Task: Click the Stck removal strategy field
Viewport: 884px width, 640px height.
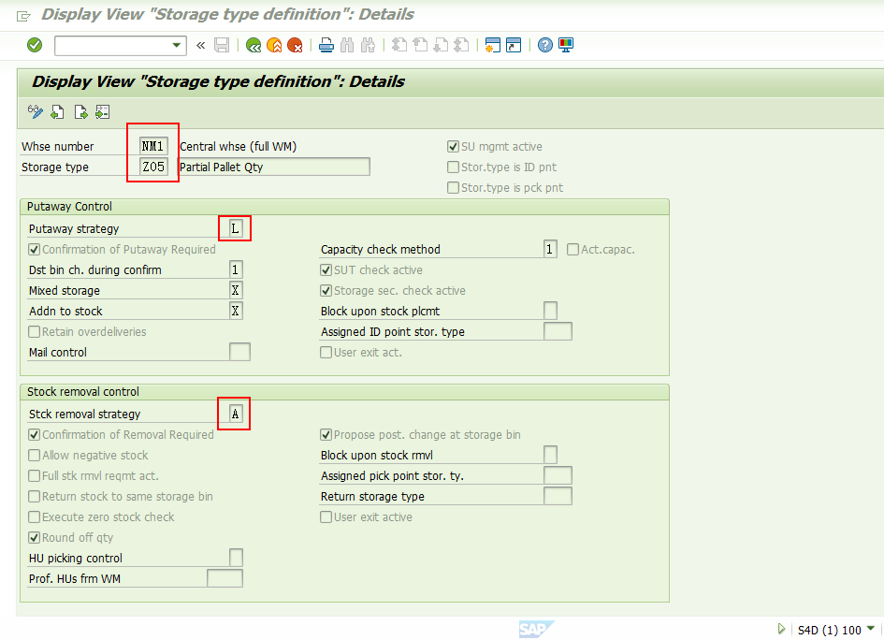Action: (x=236, y=414)
